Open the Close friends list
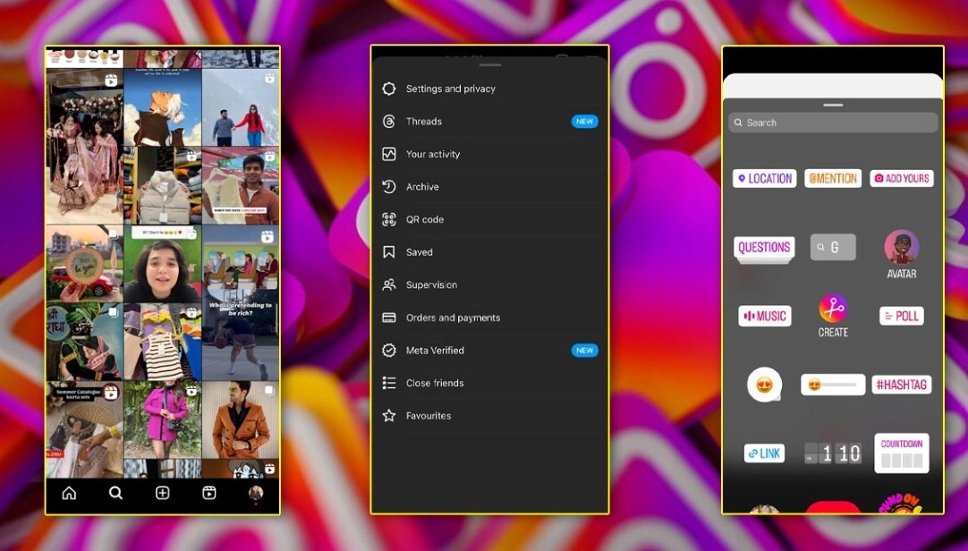The image size is (968, 551). 489,383
